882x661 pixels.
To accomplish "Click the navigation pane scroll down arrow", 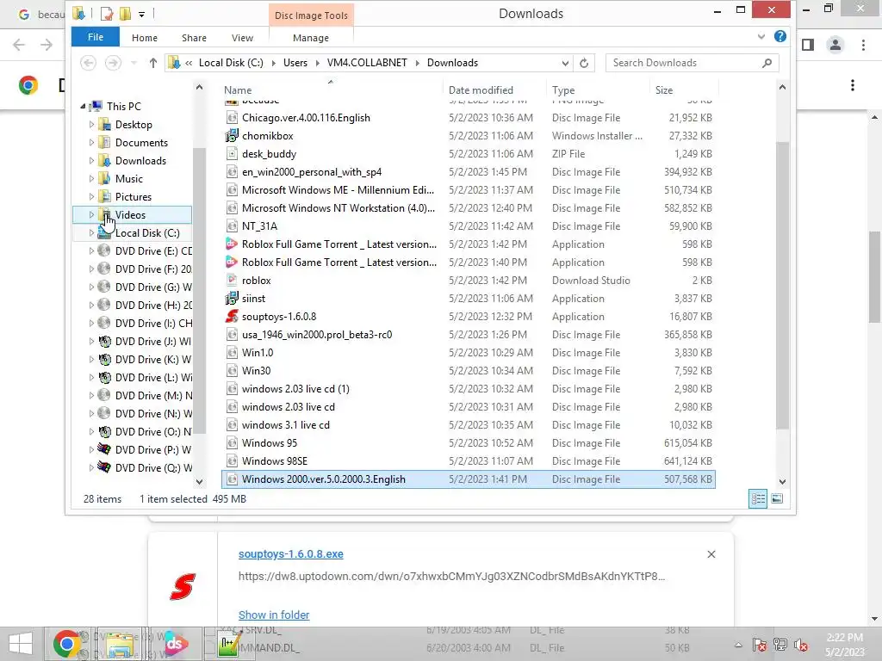I will coord(199,482).
